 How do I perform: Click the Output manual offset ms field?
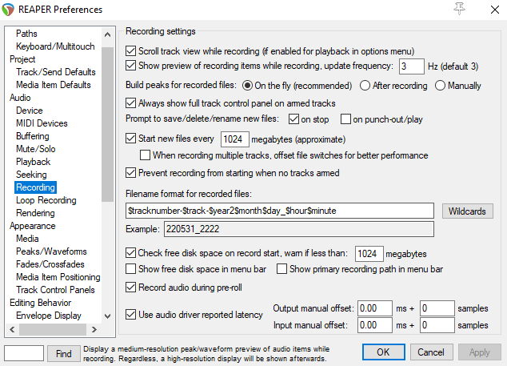(x=375, y=308)
